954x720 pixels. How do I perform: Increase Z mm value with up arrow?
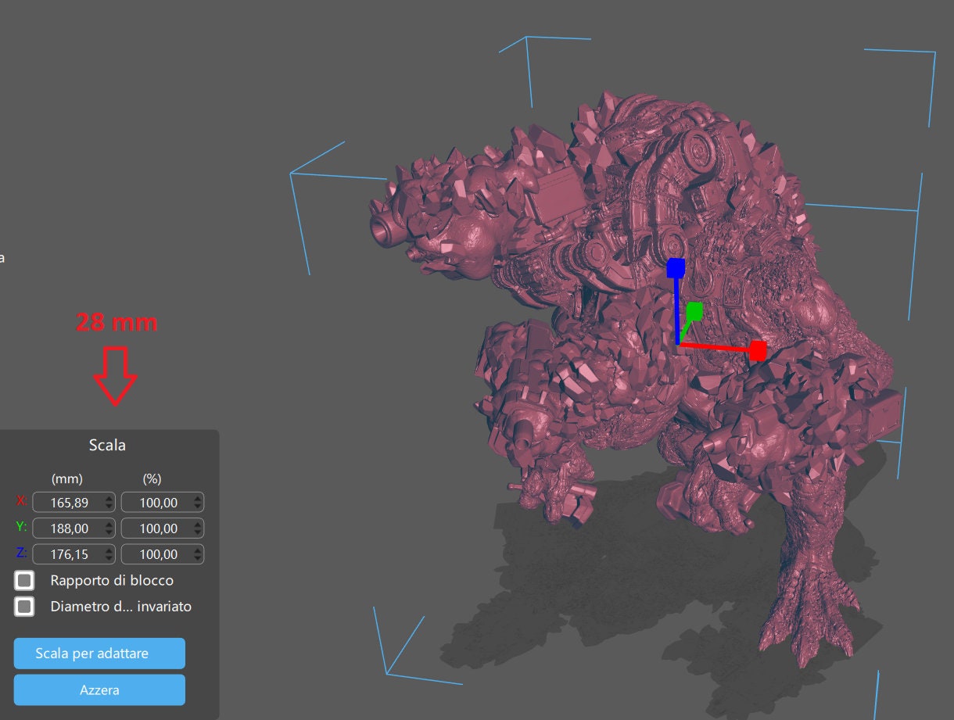(109, 550)
